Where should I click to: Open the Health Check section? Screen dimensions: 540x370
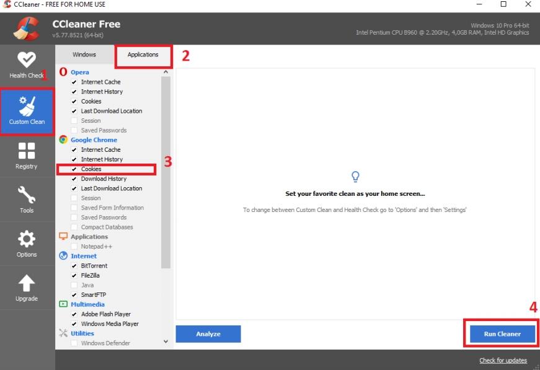[27, 66]
